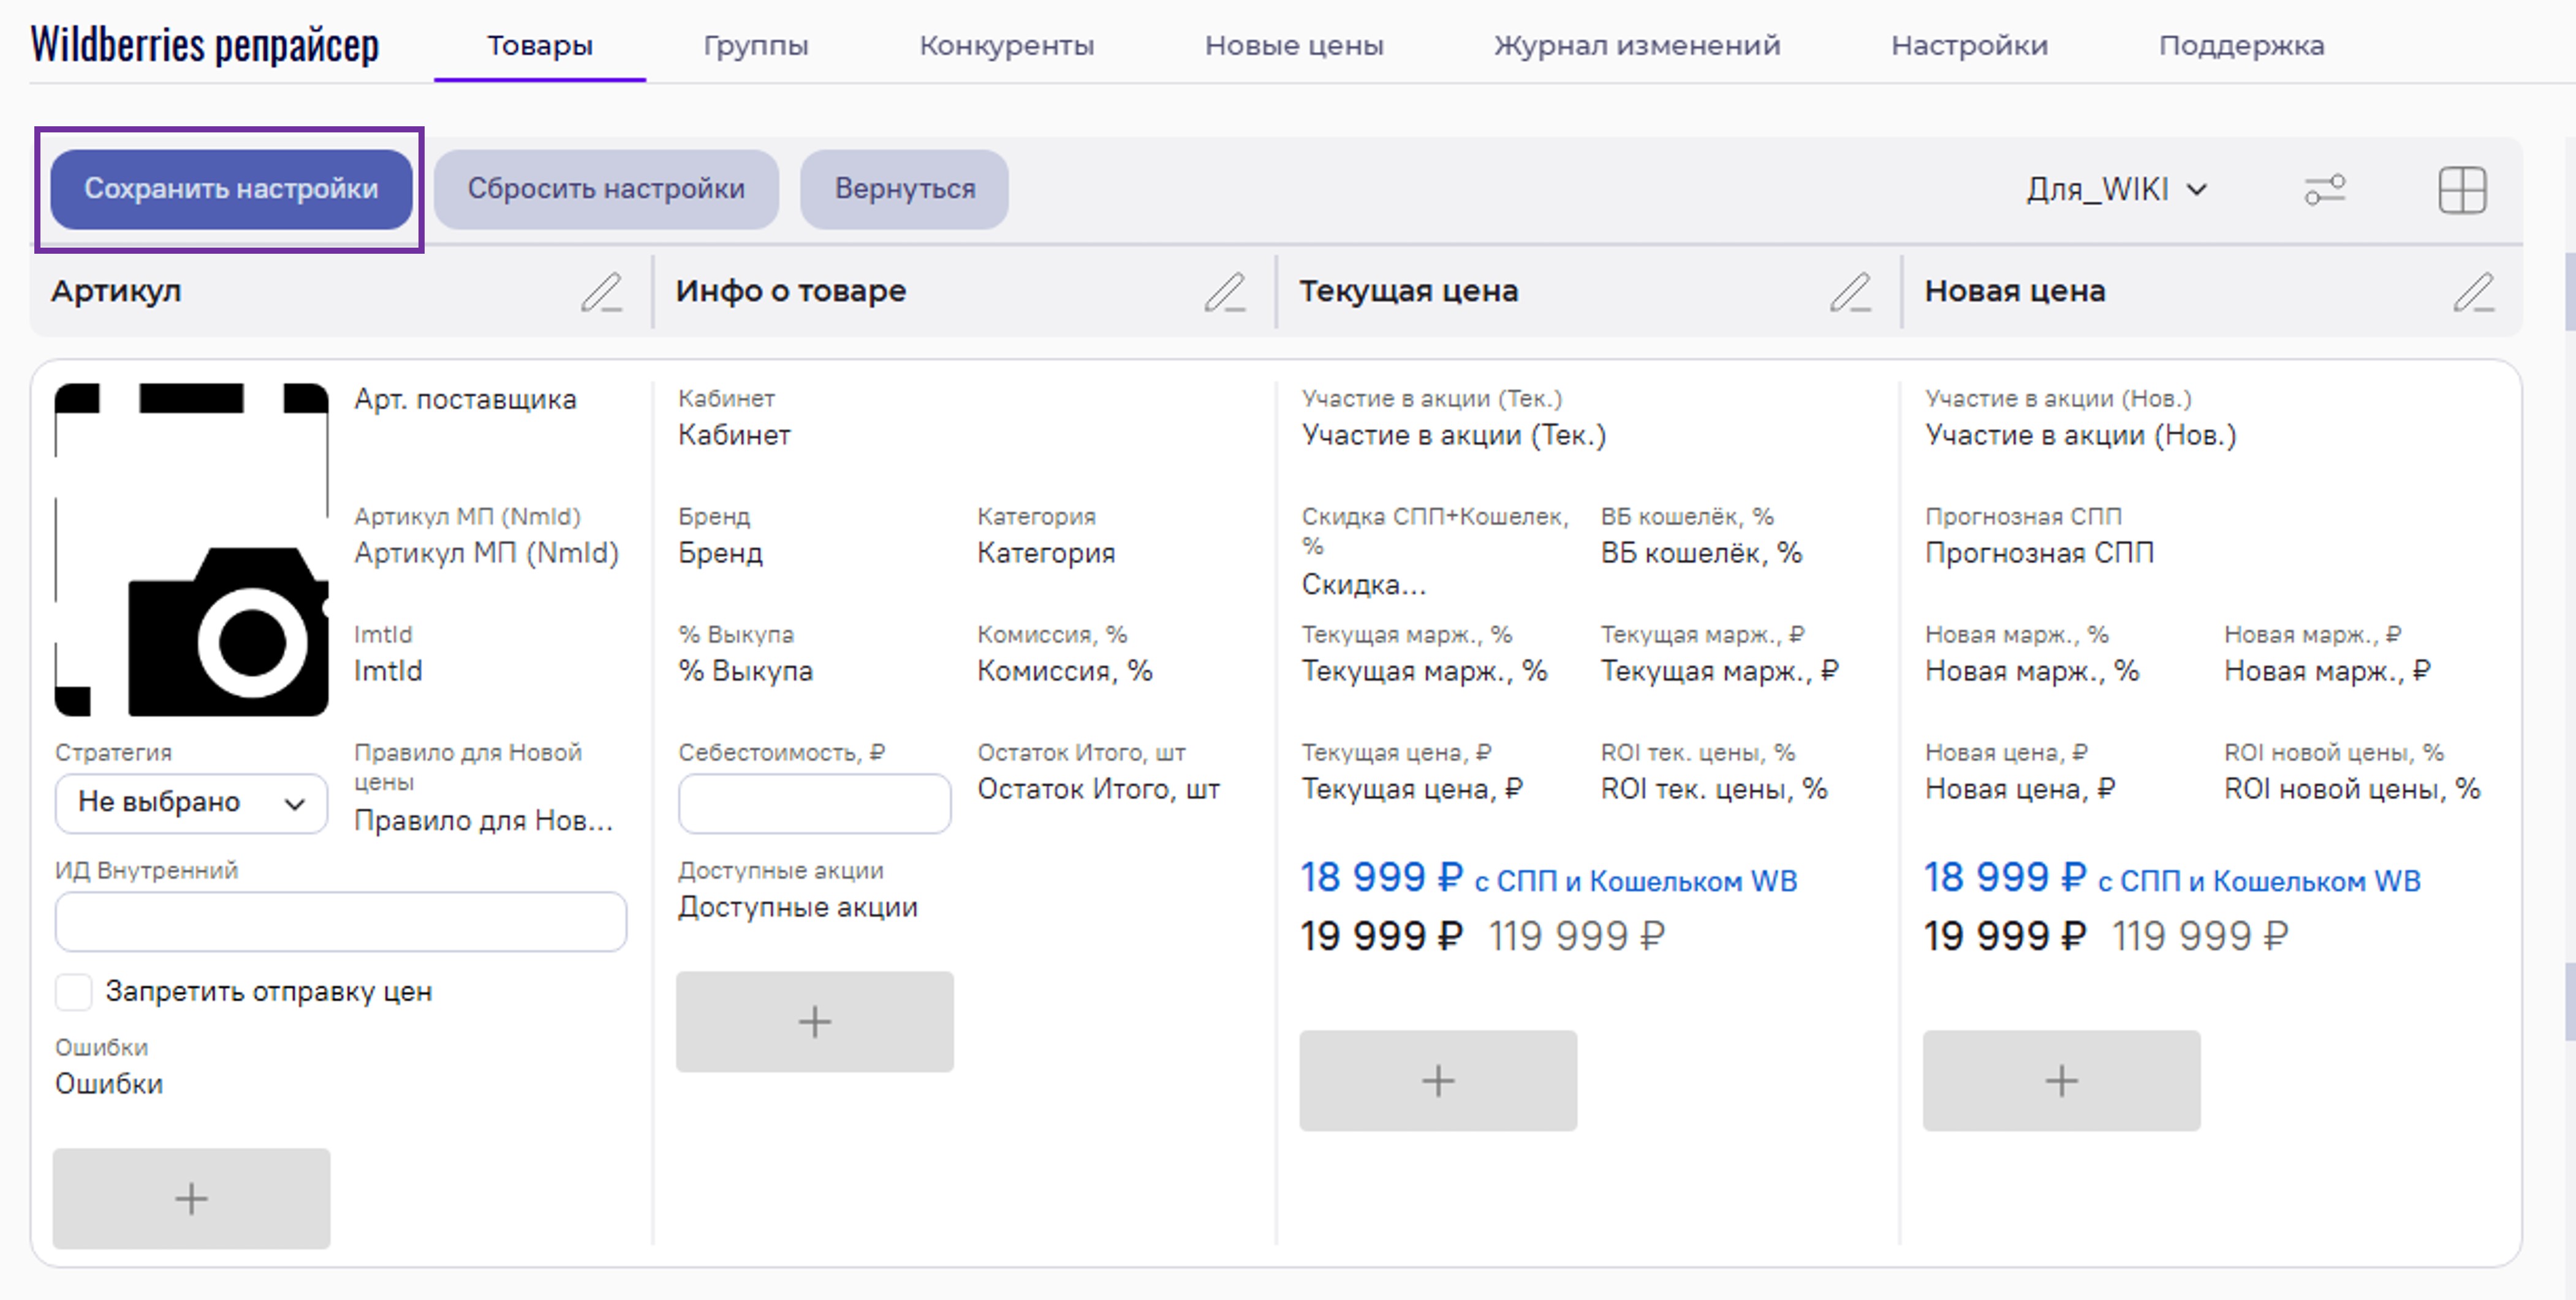Add field with plus in Инфо о товаре
Viewport: 2576px width, 1300px height.
point(814,1021)
